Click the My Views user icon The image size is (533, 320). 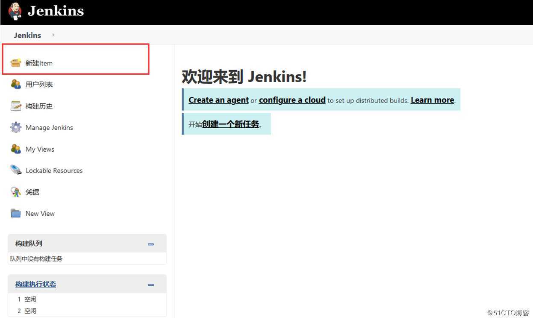pos(16,149)
